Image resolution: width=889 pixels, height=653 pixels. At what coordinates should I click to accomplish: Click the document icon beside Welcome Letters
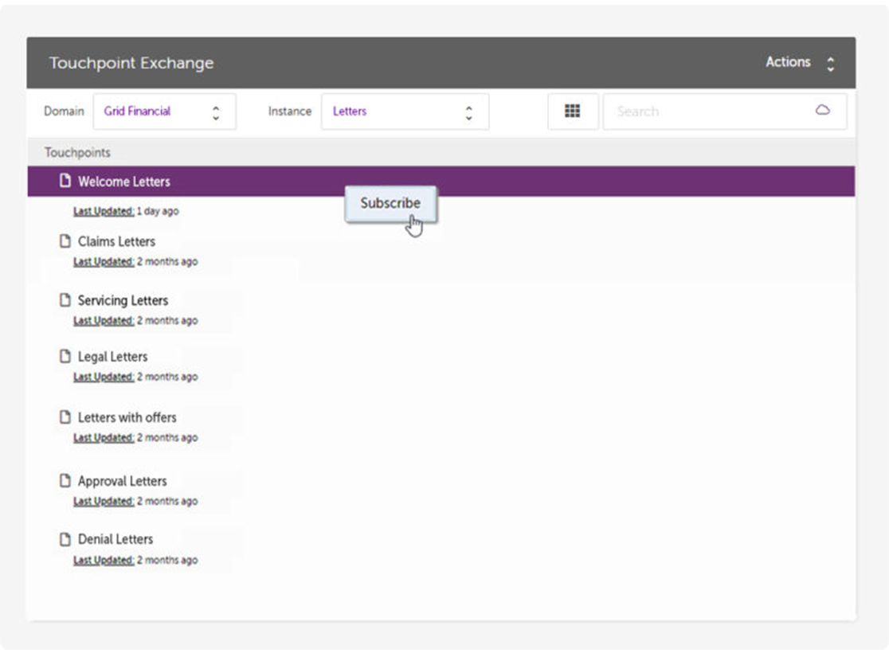pyautogui.click(x=65, y=181)
